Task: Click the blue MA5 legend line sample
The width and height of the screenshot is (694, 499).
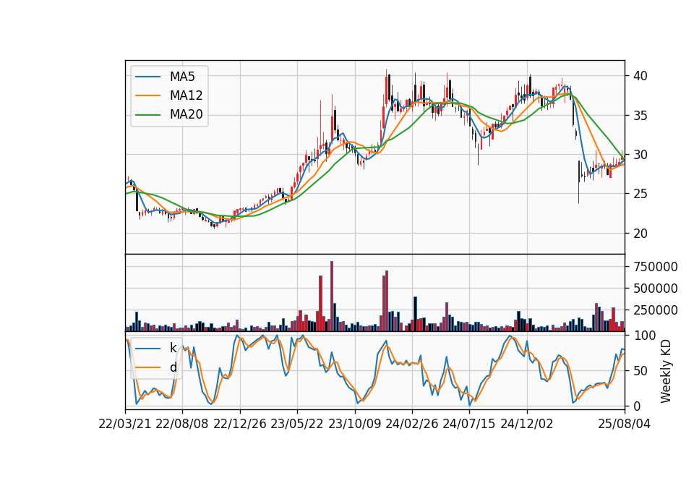Action: tap(147, 77)
